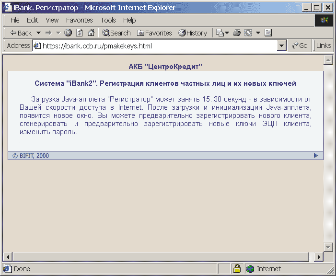Open the File menu

(x=15, y=20)
